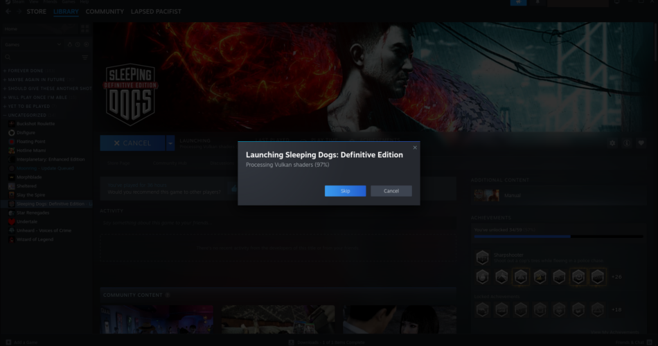The width and height of the screenshot is (658, 346).
Task: Click the game info icon
Action: coord(627,143)
